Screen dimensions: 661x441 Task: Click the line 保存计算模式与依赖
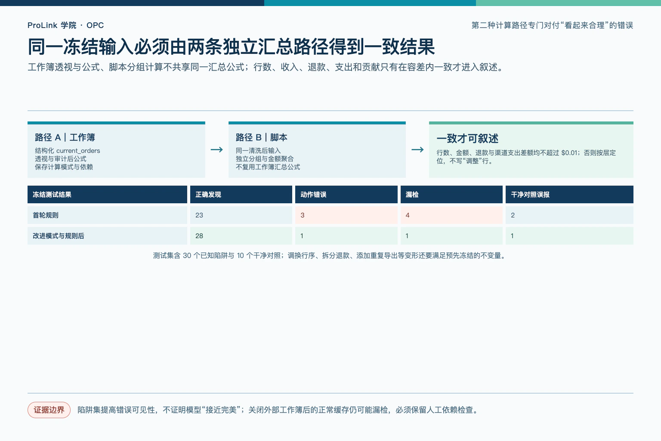[x=64, y=167]
